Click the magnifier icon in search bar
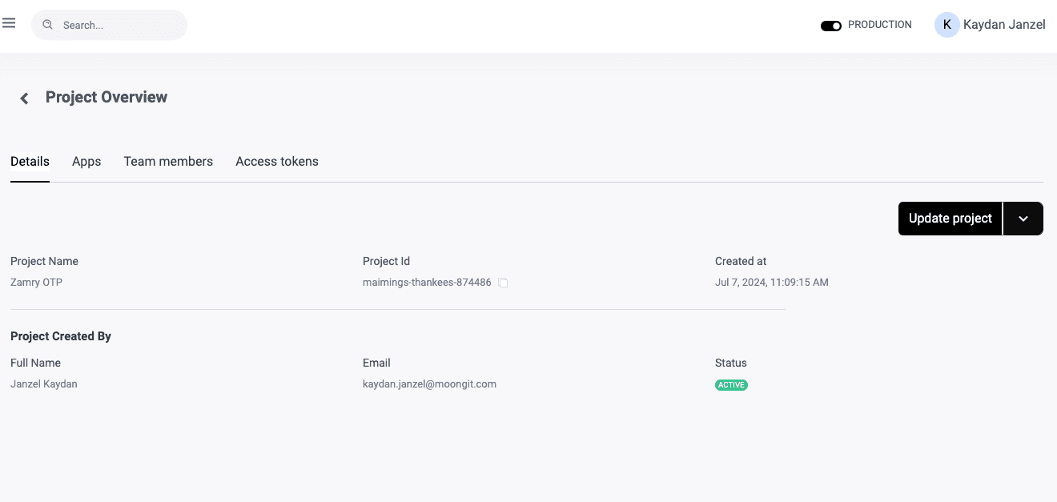The width and height of the screenshot is (1057, 502). point(48,25)
